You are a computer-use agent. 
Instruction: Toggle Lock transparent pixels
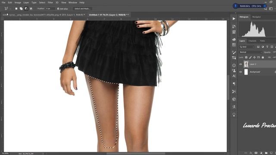[246, 57]
